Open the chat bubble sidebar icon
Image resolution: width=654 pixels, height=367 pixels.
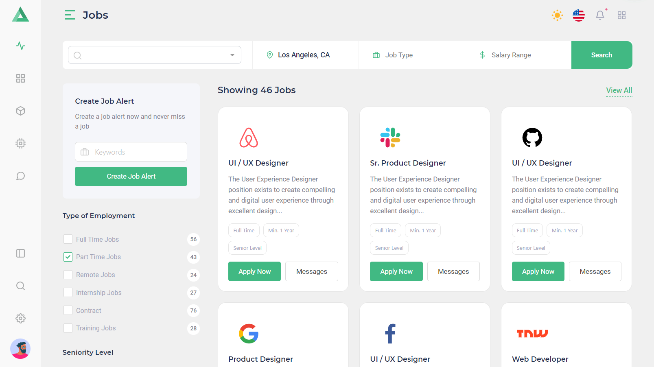20,176
